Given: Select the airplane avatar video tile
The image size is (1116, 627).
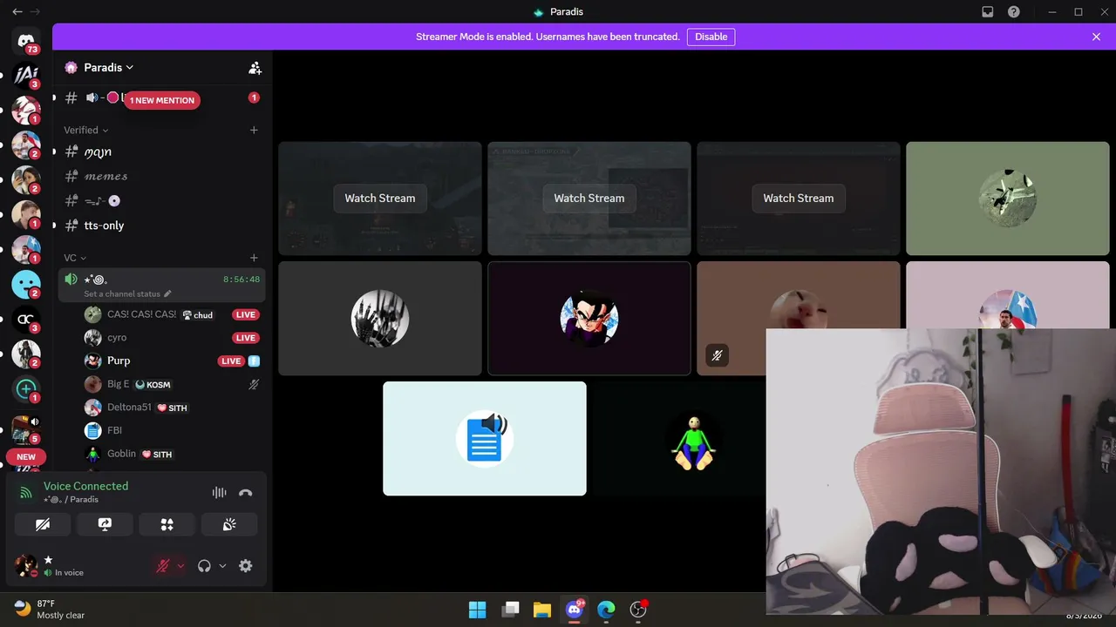Looking at the screenshot, I should pos(1008,198).
